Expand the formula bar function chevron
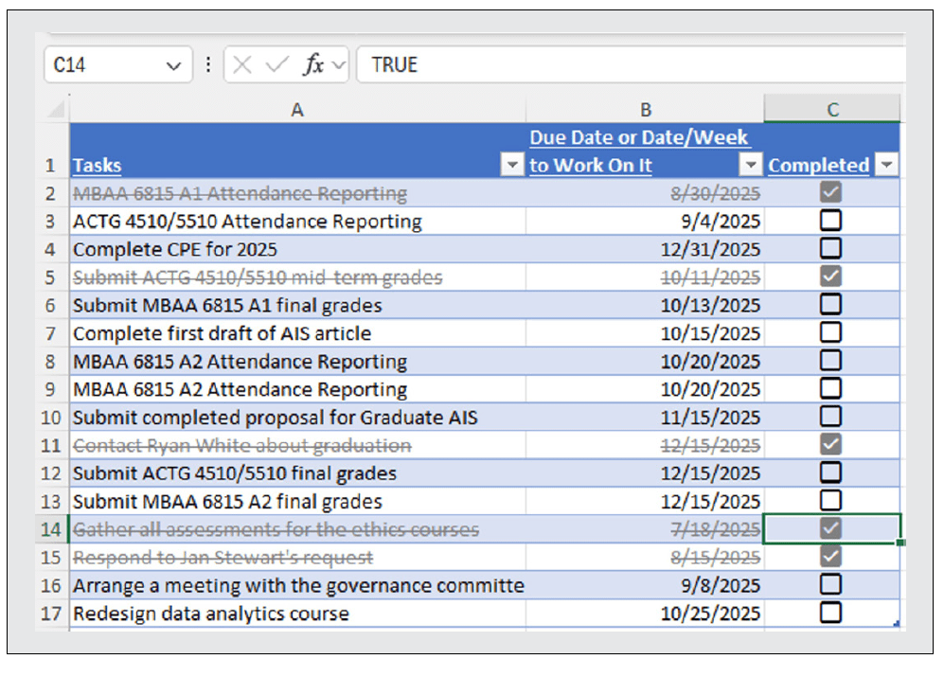 tap(339, 65)
